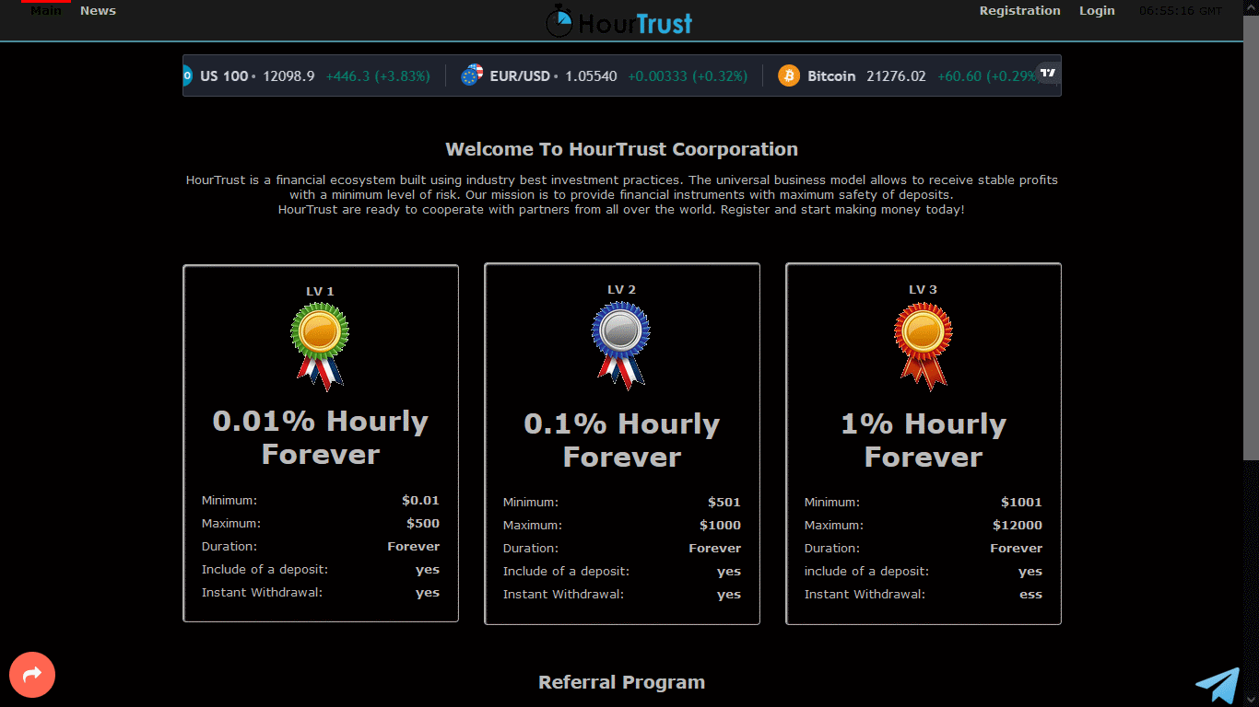Click the EUR/USD flag icon in ticker
Screen dimensions: 1259x707
(472, 75)
